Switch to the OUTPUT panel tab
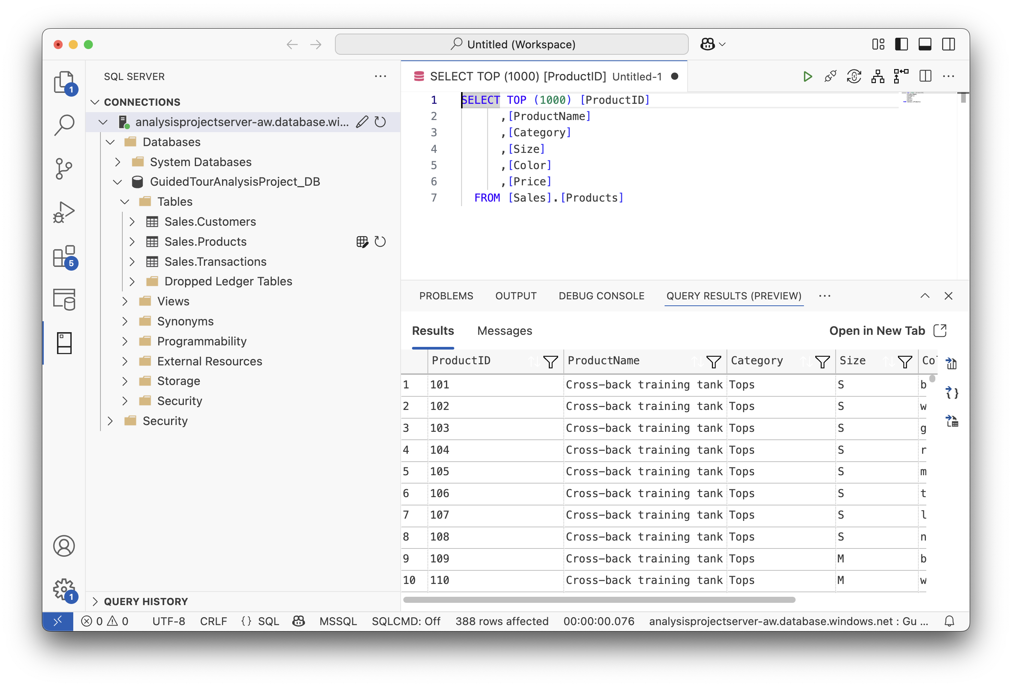The image size is (1012, 687). 515,296
